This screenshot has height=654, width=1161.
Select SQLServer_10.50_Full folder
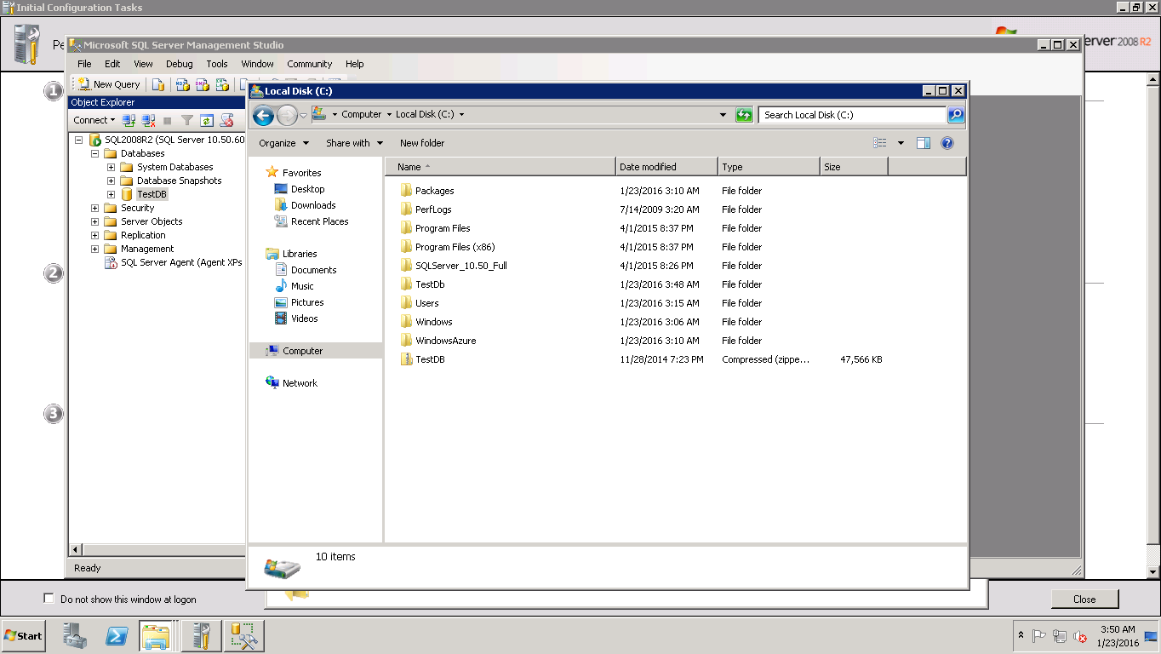454,266
